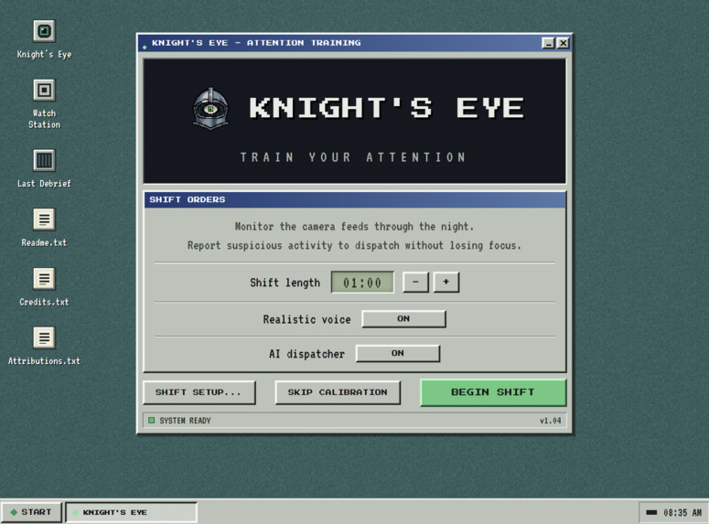Open the Last Debrief desktop icon
Image resolution: width=709 pixels, height=524 pixels.
coord(44,160)
